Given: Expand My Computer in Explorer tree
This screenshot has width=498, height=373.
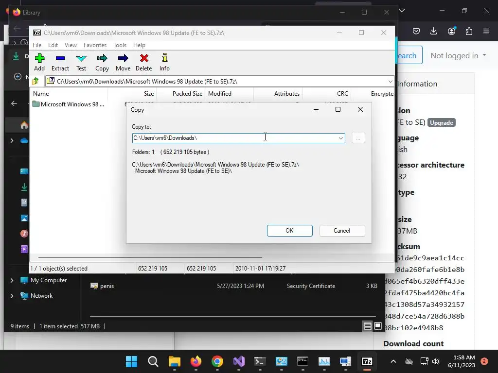Looking at the screenshot, I should (x=12, y=280).
